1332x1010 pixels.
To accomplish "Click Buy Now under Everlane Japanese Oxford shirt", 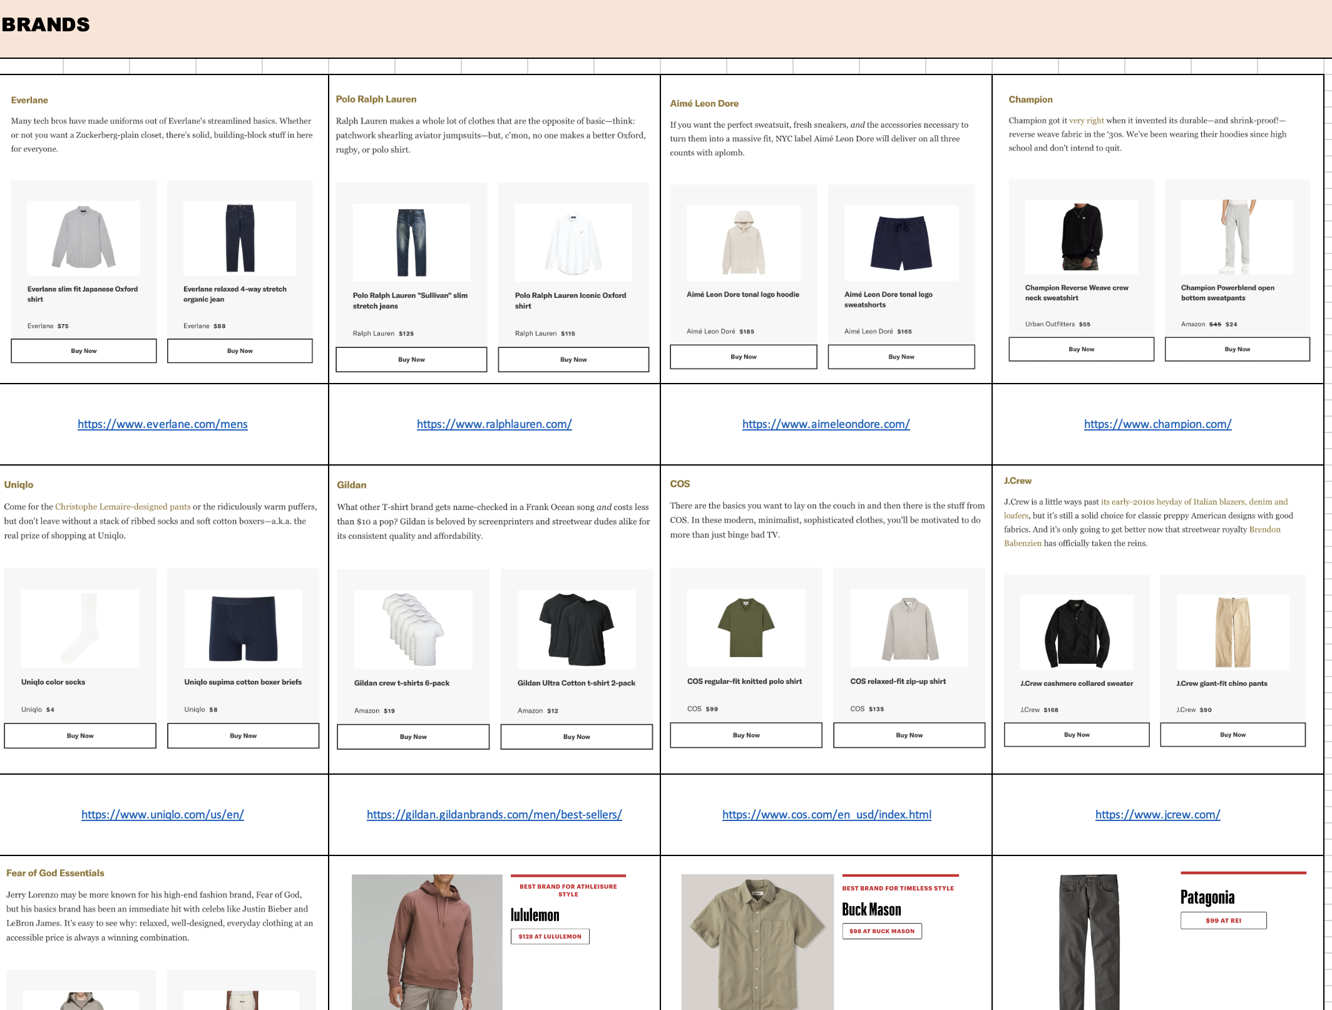I will (x=84, y=351).
